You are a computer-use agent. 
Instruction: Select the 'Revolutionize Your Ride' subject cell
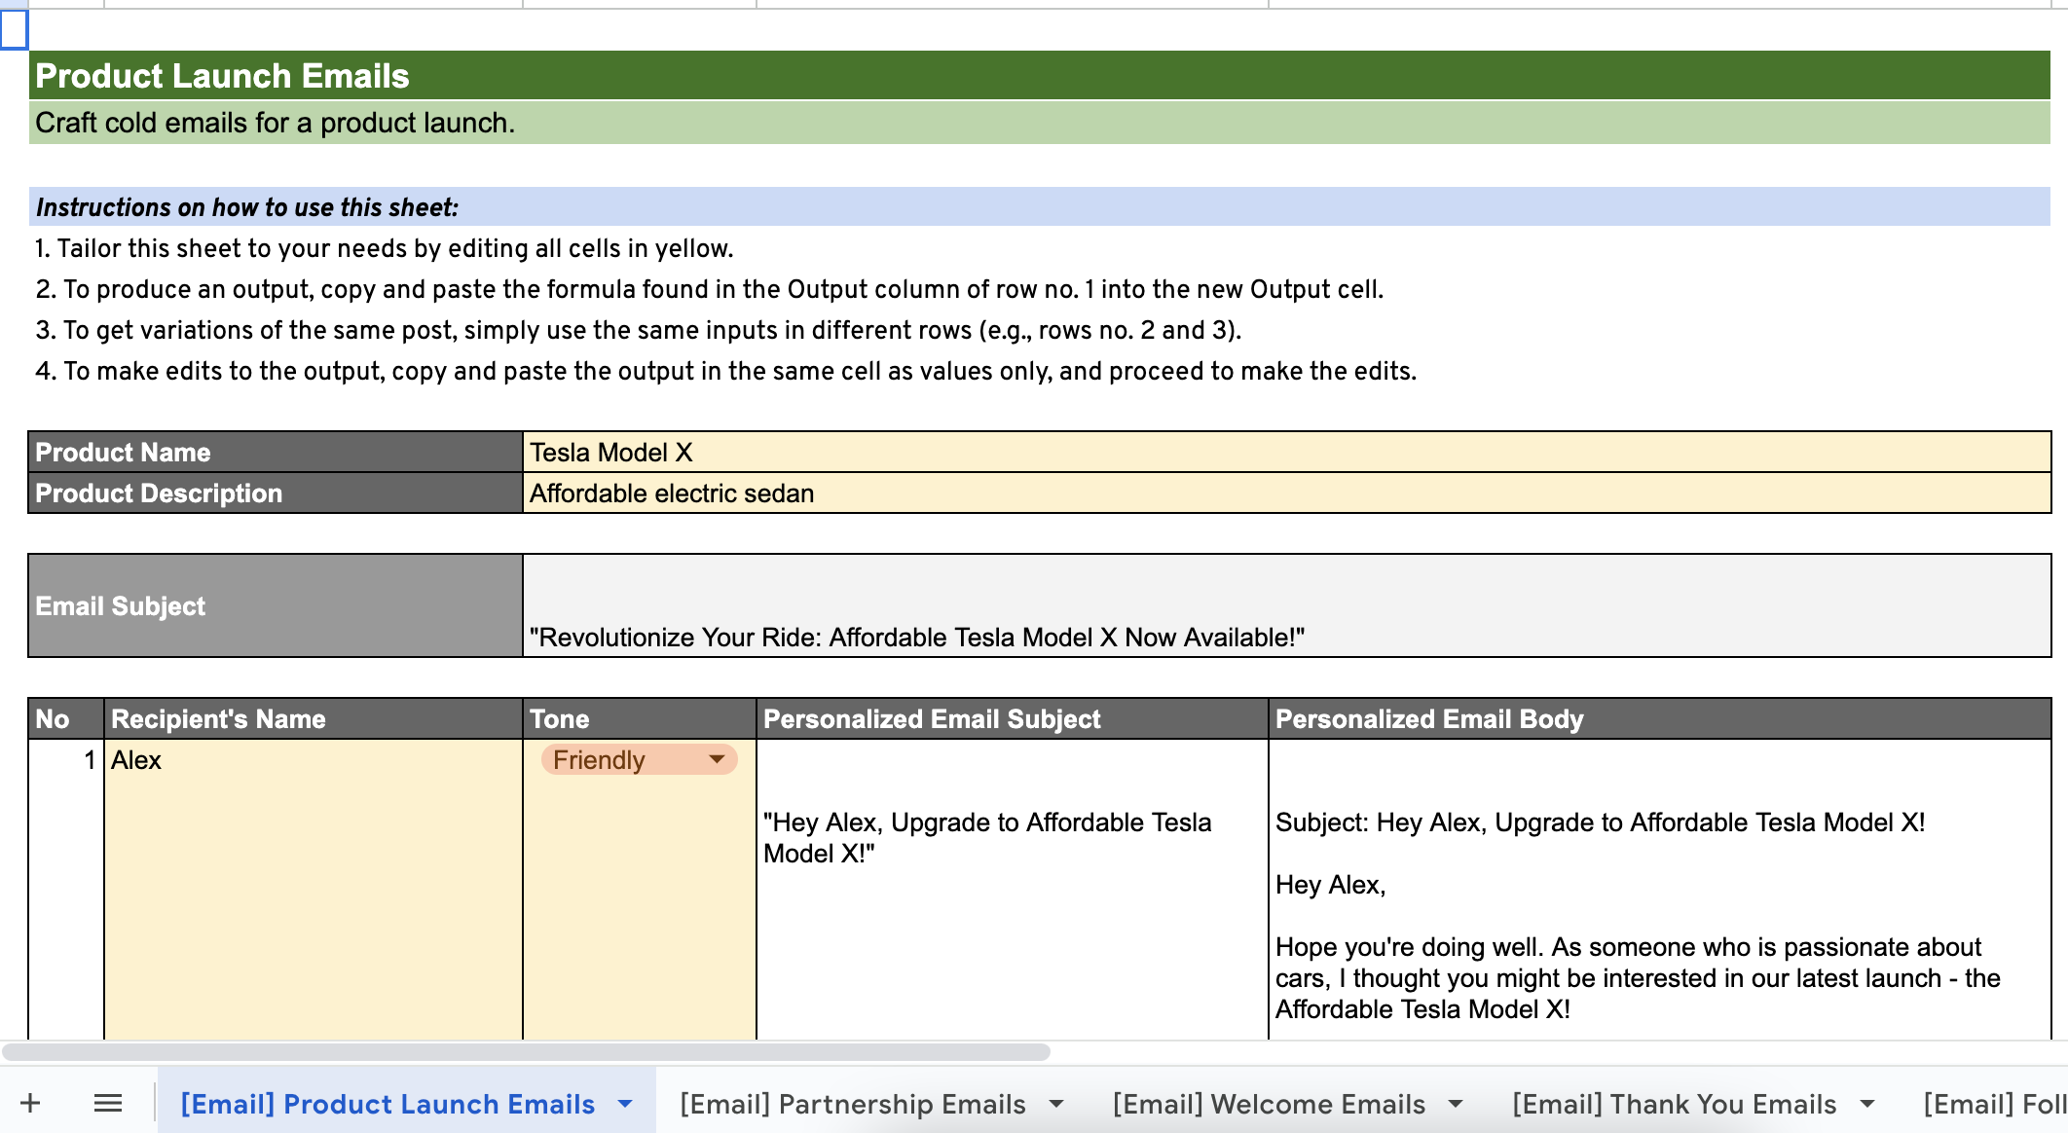tap(1286, 605)
